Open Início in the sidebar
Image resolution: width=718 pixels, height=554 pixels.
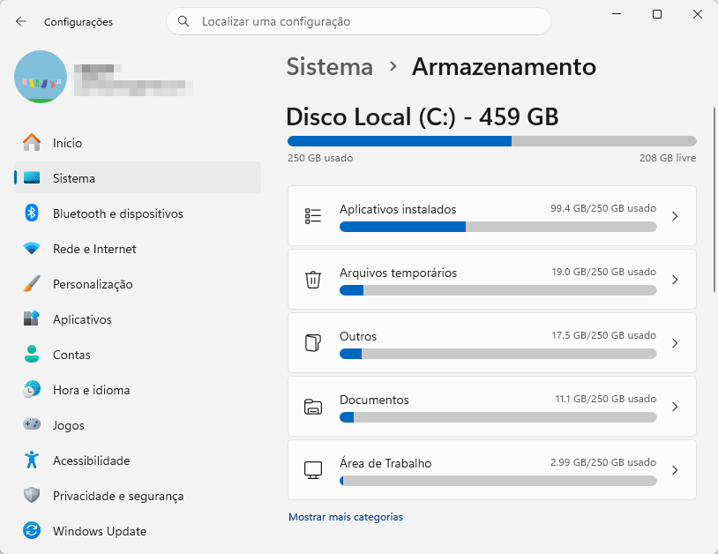point(138,143)
